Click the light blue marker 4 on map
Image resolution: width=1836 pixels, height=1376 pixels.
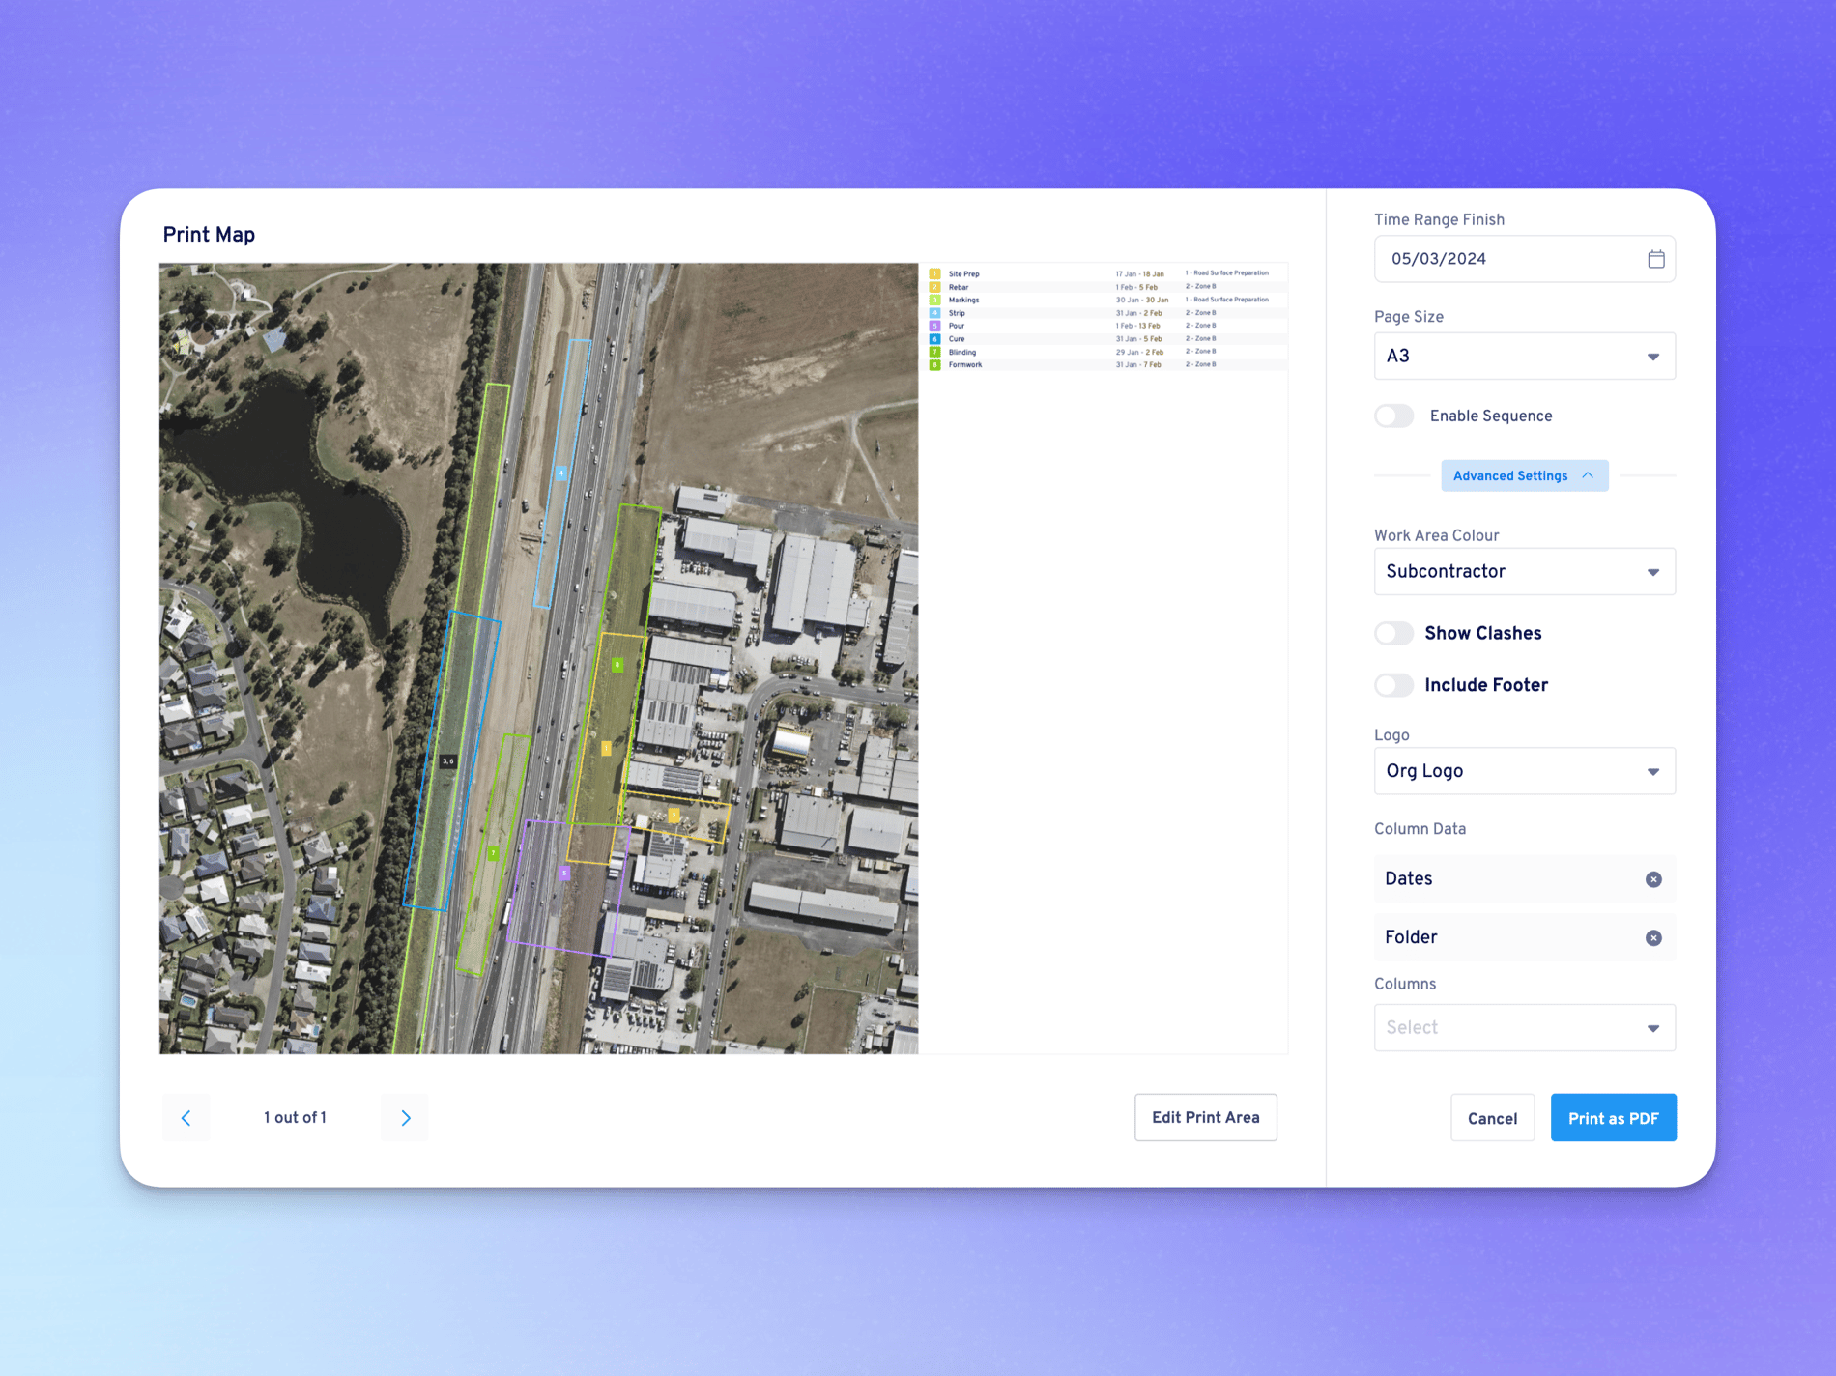(x=561, y=473)
